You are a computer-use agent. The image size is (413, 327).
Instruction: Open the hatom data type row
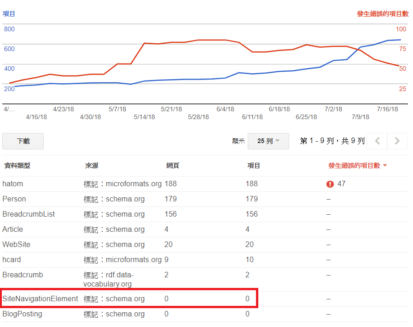[x=13, y=184]
